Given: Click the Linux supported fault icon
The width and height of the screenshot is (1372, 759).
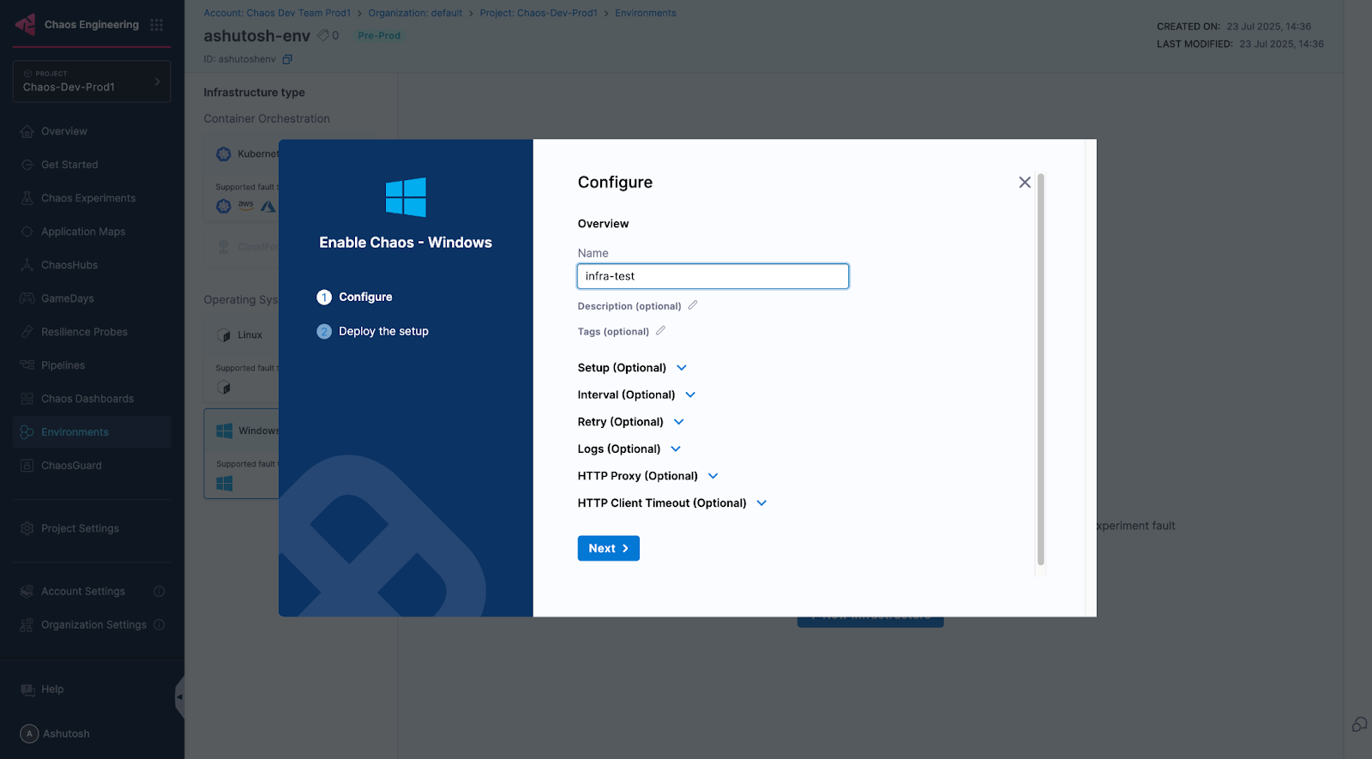Looking at the screenshot, I should coord(224,388).
